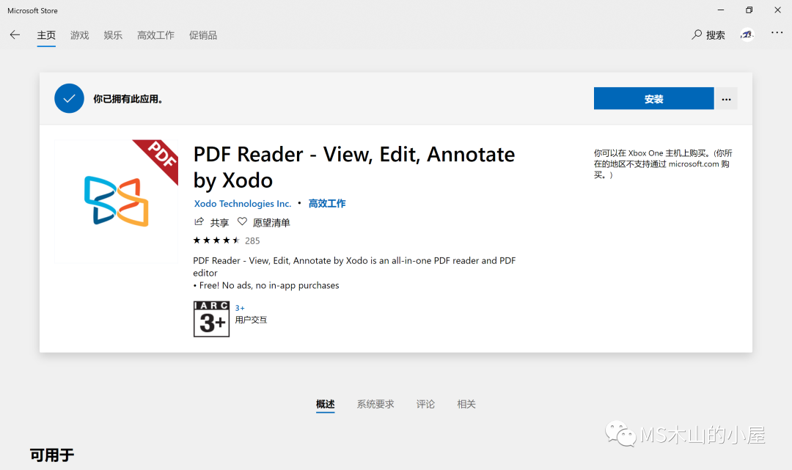This screenshot has width=792, height=470.
Task: Restore down the Microsoft Store window
Action: pyautogui.click(x=749, y=10)
